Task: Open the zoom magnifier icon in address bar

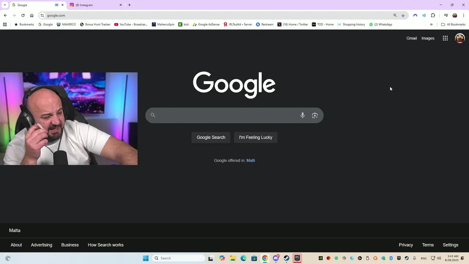Action: point(395,15)
